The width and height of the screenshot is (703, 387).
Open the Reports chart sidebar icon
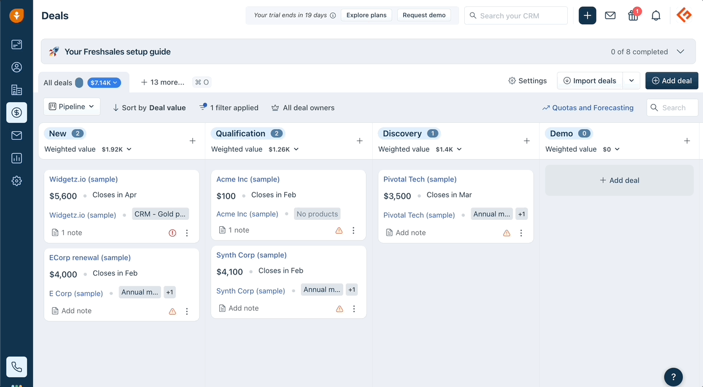tap(17, 158)
